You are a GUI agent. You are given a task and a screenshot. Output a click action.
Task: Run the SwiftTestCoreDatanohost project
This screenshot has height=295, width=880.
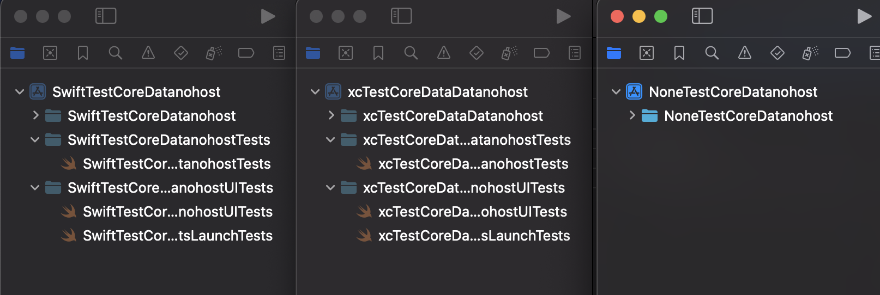coord(268,16)
